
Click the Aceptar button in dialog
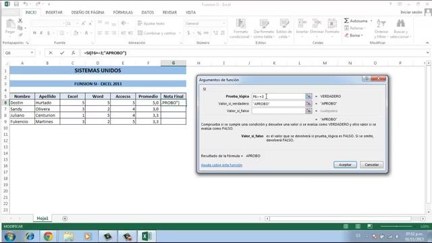(345, 165)
